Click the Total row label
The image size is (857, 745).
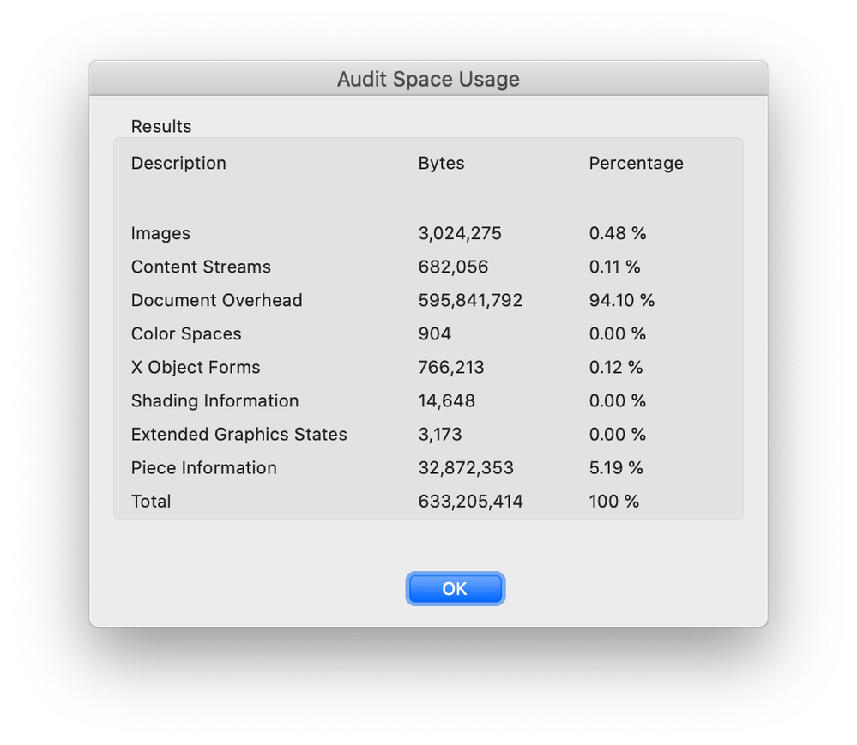[x=151, y=501]
